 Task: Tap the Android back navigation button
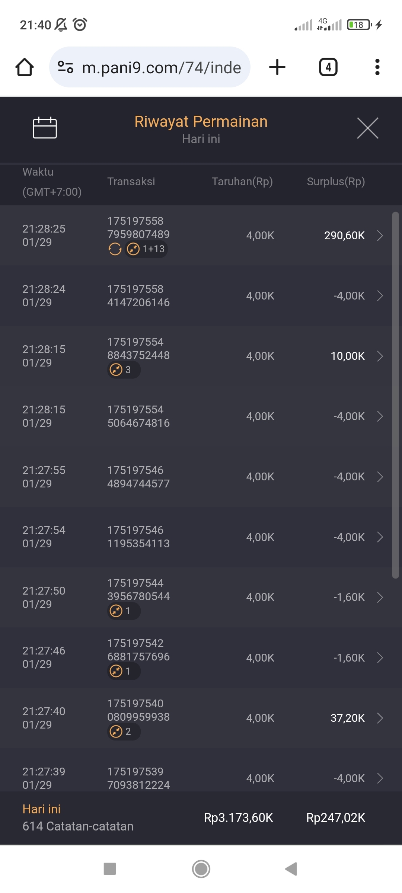[x=291, y=869]
